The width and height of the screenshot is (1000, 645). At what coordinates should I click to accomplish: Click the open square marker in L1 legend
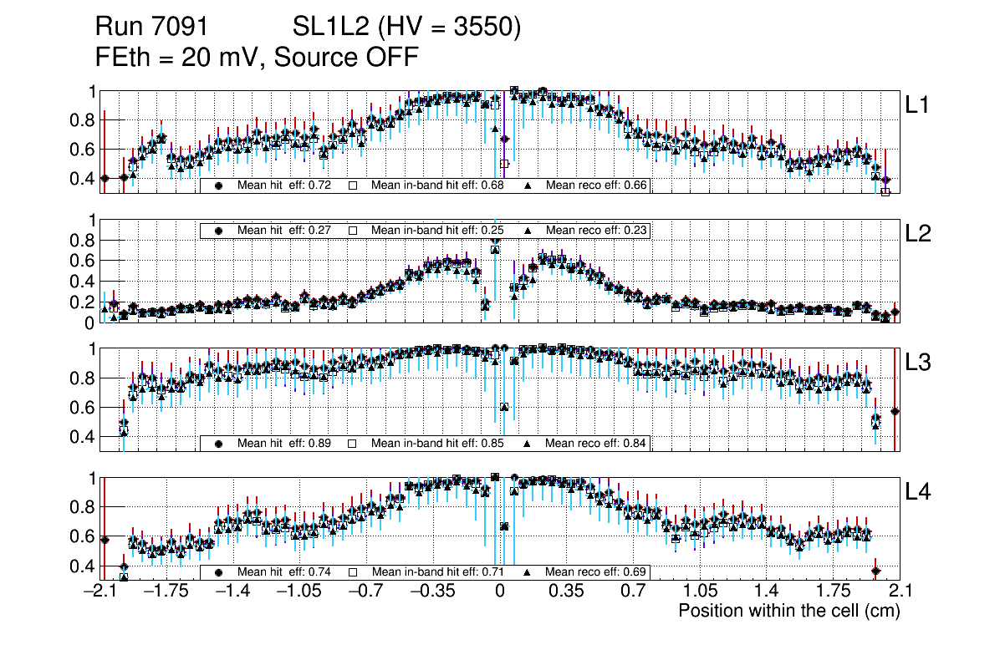(353, 185)
